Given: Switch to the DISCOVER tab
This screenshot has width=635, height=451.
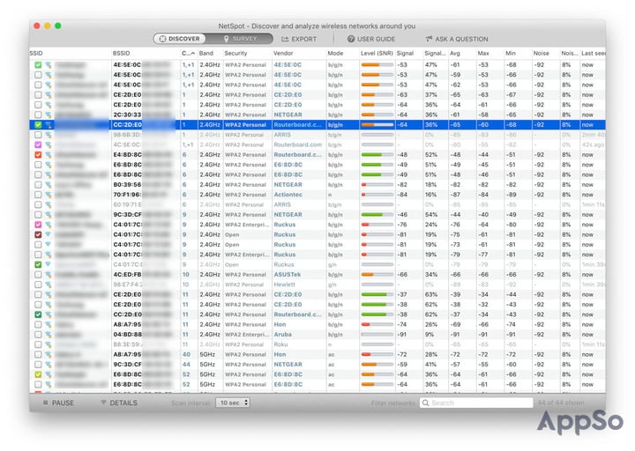Looking at the screenshot, I should point(180,39).
